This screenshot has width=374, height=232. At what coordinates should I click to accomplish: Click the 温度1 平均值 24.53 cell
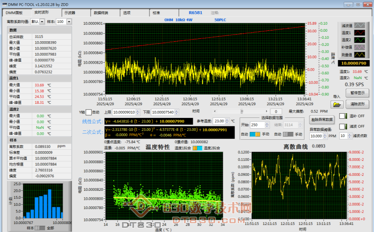[x=52, y=97]
